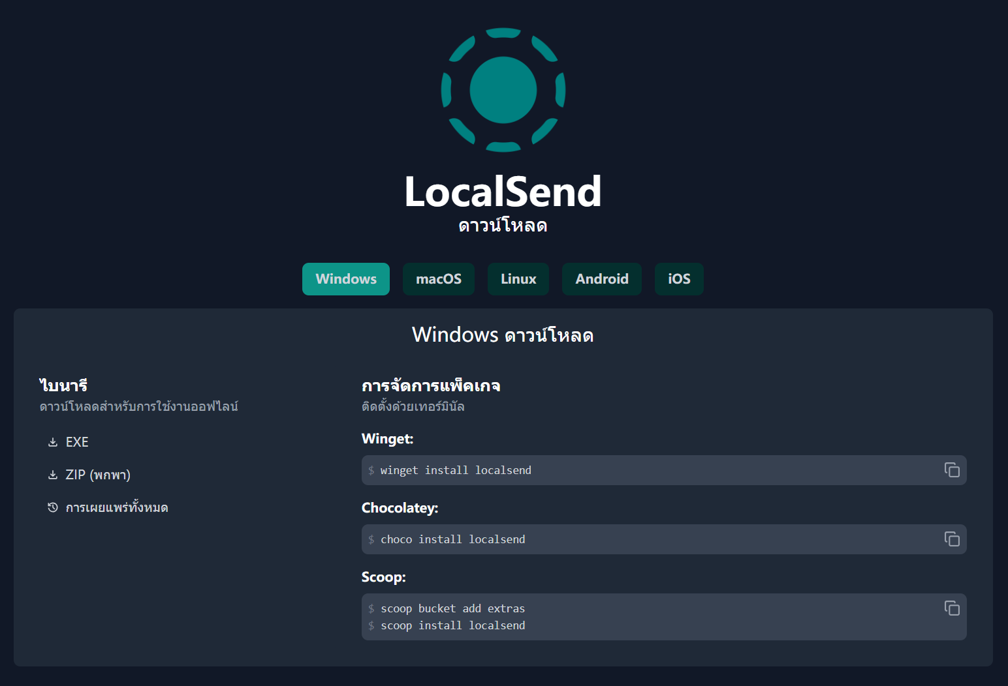The image size is (1008, 686).
Task: Open the all releases link text
Action: (117, 507)
